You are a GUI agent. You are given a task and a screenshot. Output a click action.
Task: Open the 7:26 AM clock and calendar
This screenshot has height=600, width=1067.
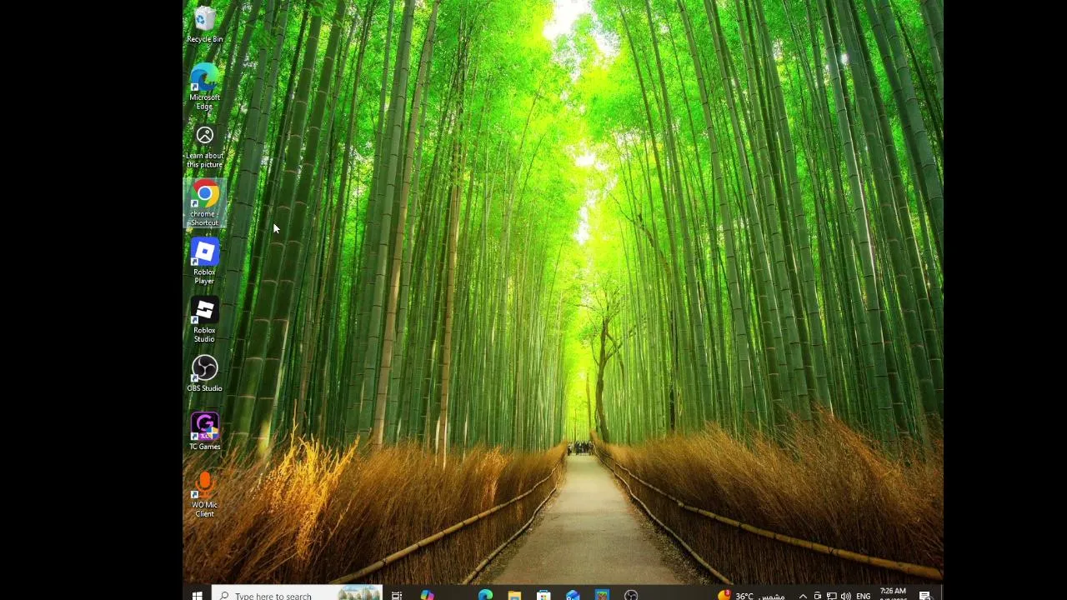893,594
